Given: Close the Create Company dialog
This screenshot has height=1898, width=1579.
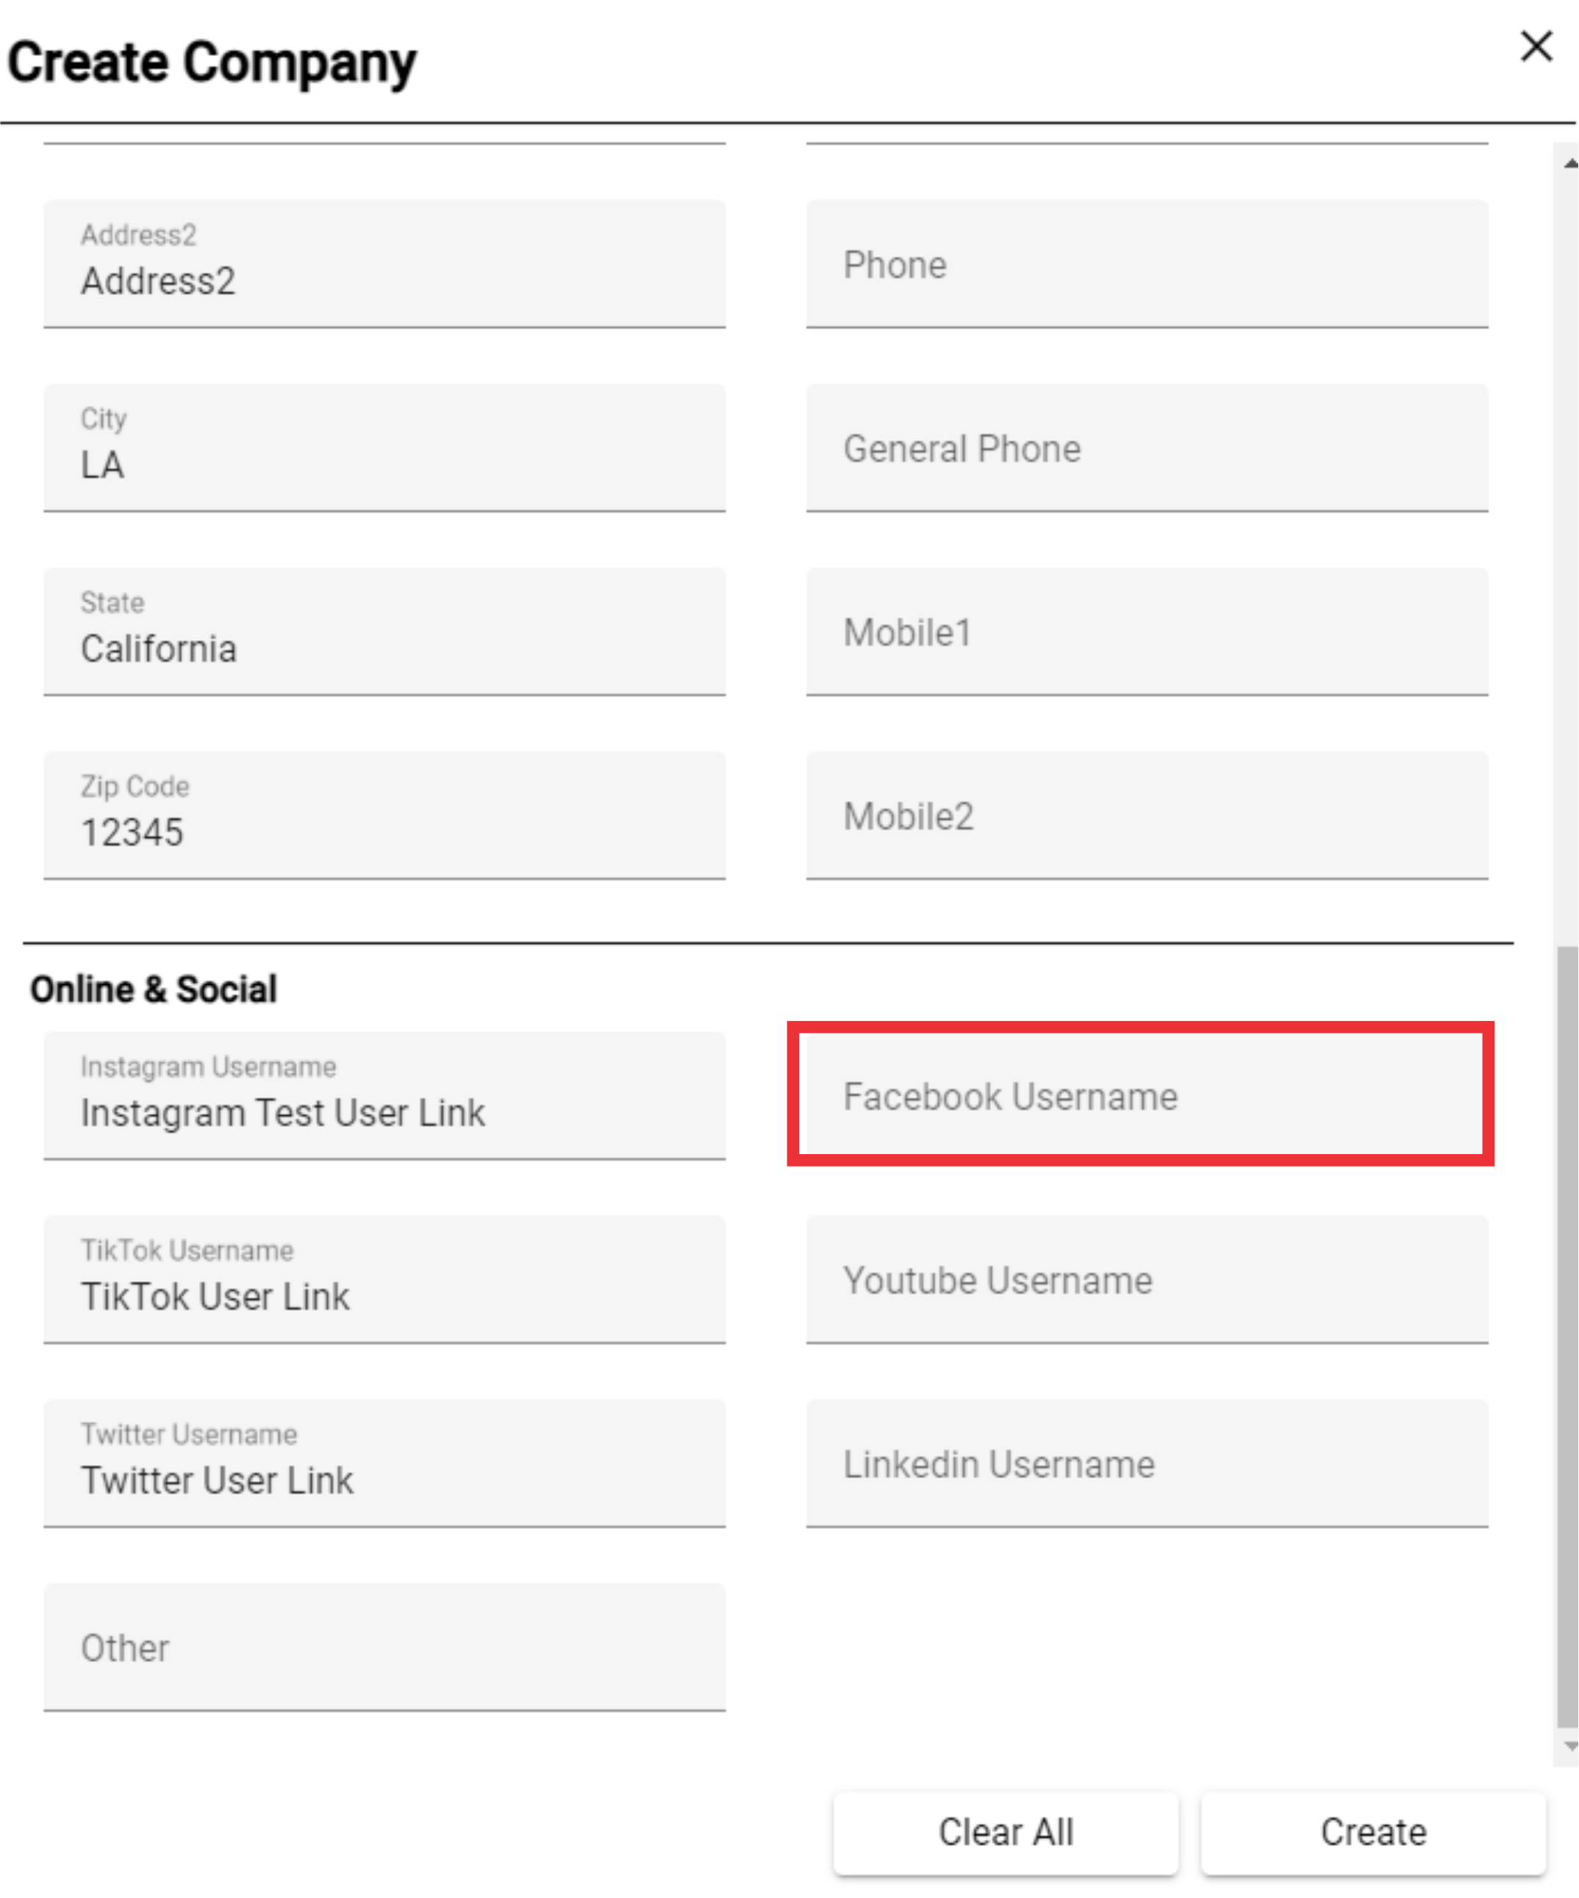Looking at the screenshot, I should (1536, 46).
